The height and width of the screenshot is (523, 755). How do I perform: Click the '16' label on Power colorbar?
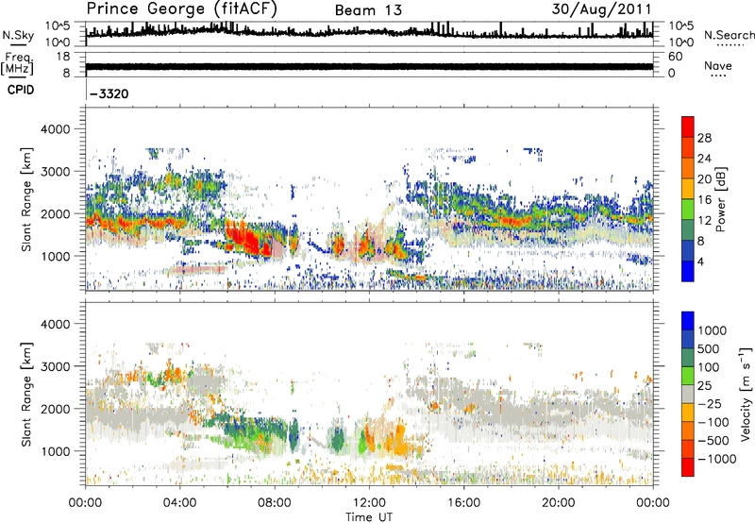(x=704, y=200)
